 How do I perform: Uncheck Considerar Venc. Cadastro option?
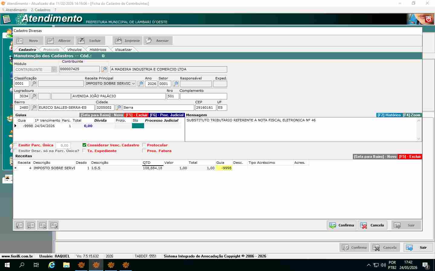84,145
